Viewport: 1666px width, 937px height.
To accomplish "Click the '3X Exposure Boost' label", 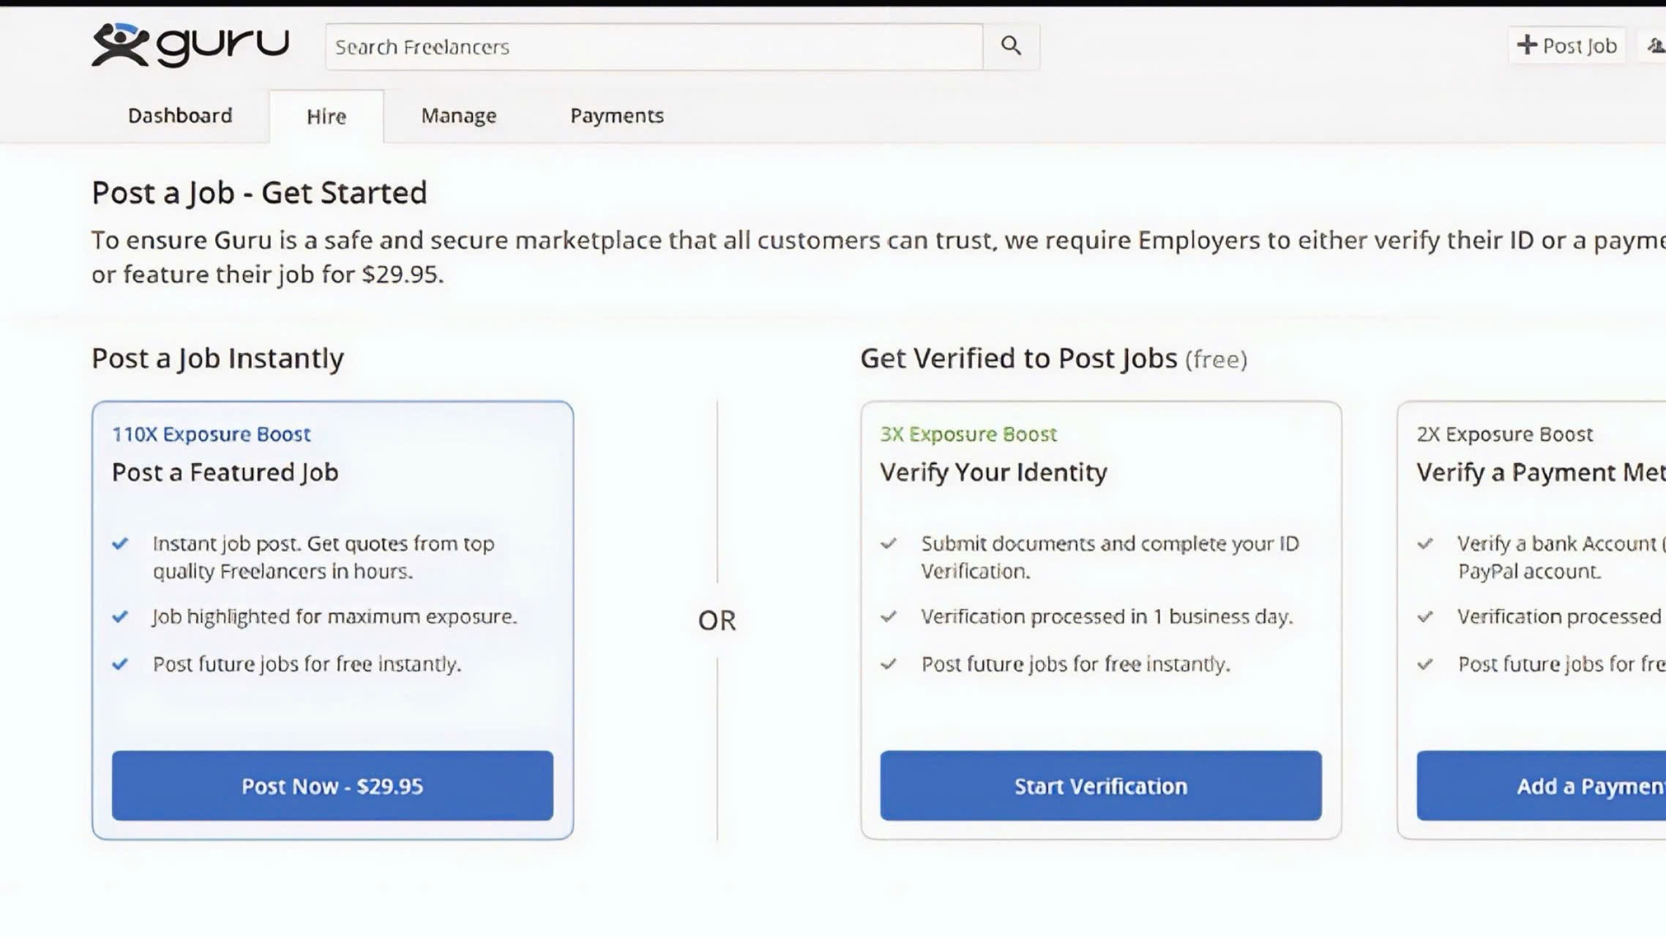I will [968, 434].
